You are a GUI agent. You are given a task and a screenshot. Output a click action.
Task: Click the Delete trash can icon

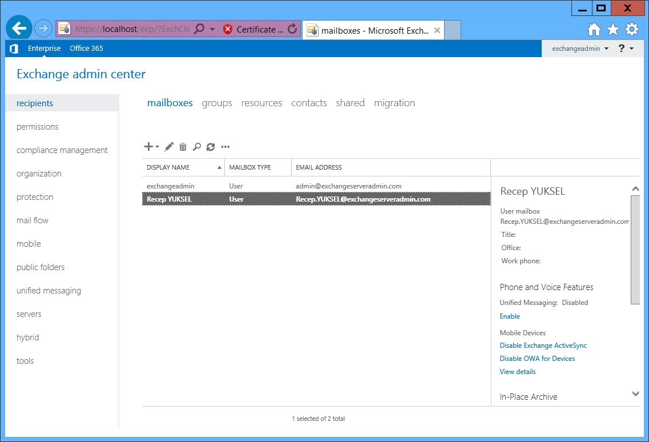coord(183,147)
